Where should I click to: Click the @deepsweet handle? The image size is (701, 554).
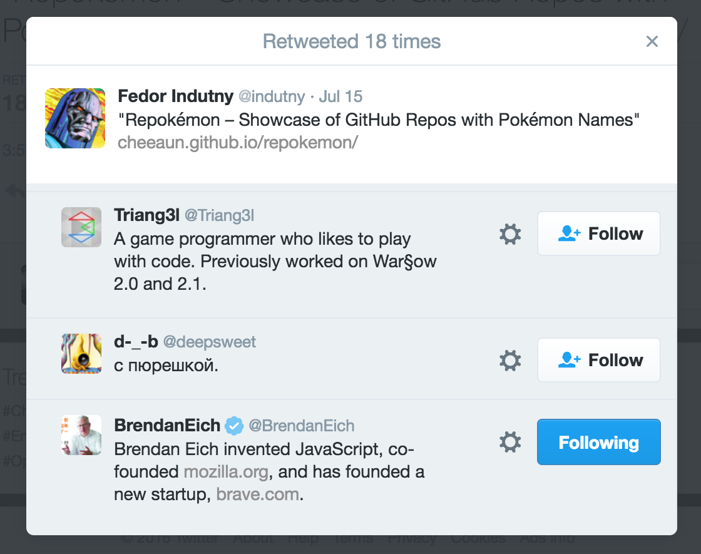pos(210,342)
